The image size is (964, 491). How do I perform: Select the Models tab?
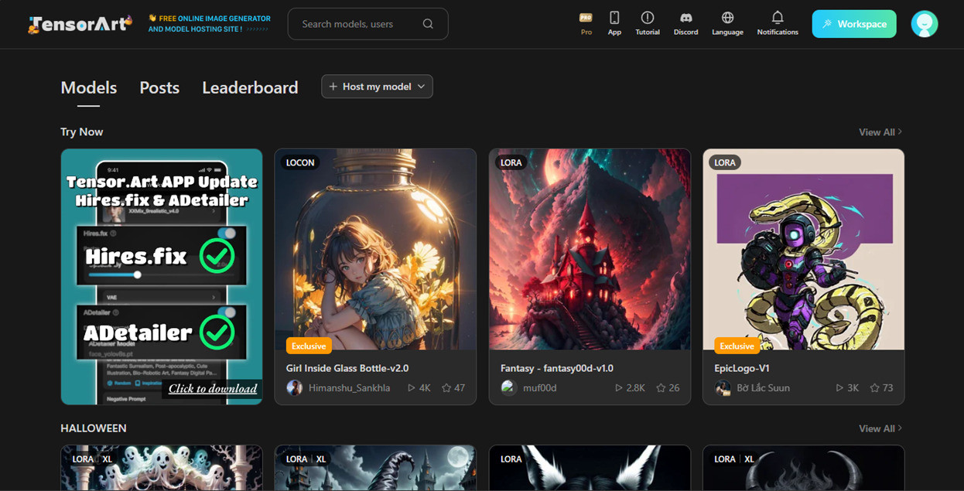pyautogui.click(x=88, y=88)
